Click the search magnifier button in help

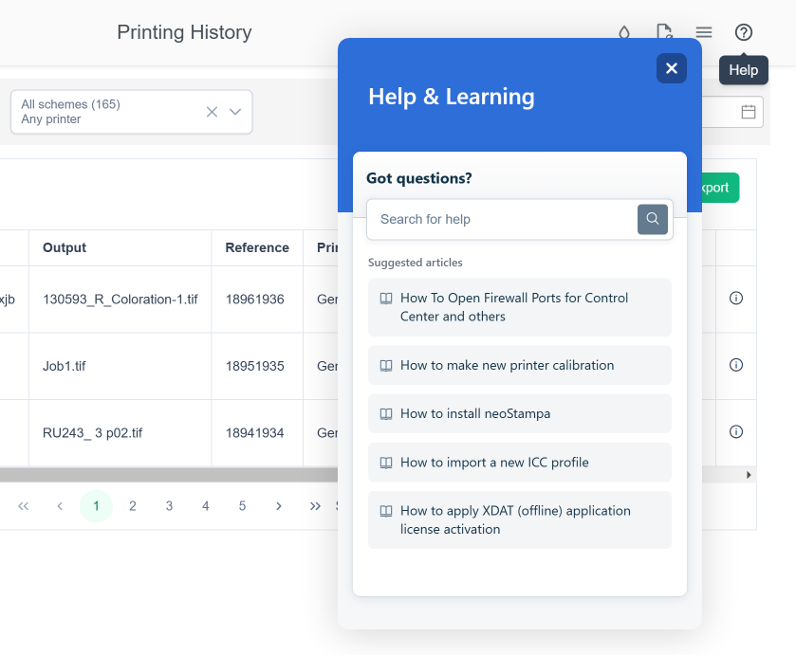(x=653, y=219)
